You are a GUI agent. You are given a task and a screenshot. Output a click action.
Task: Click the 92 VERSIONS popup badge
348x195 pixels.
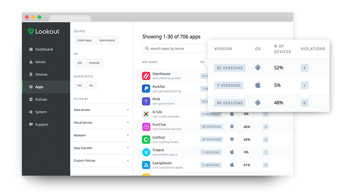point(230,68)
